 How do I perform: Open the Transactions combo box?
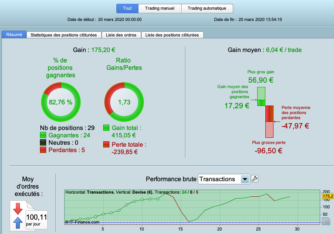tap(224, 179)
